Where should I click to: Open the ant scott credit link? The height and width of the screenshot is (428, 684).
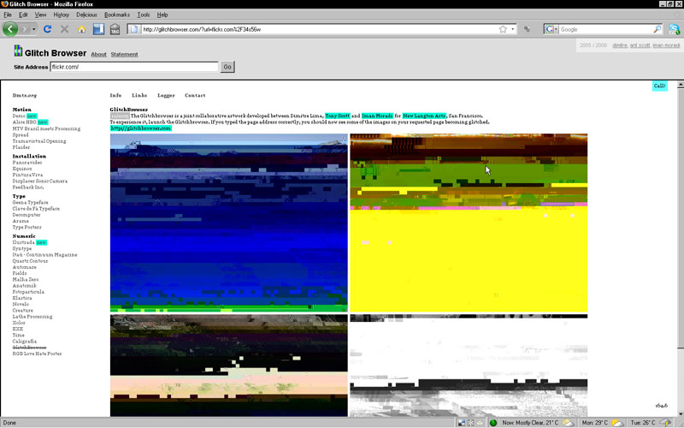coord(640,45)
